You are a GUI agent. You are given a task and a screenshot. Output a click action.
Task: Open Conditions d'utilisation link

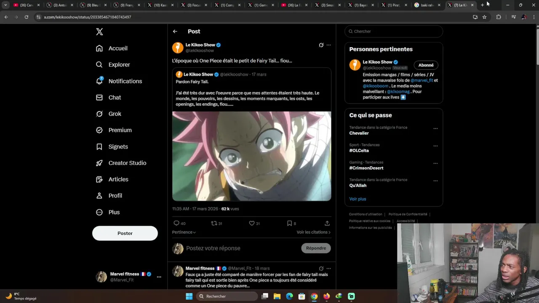(x=366, y=214)
